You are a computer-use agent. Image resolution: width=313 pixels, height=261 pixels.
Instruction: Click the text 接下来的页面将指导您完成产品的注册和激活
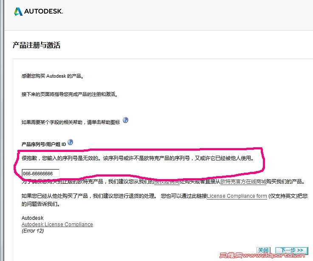point(69,94)
